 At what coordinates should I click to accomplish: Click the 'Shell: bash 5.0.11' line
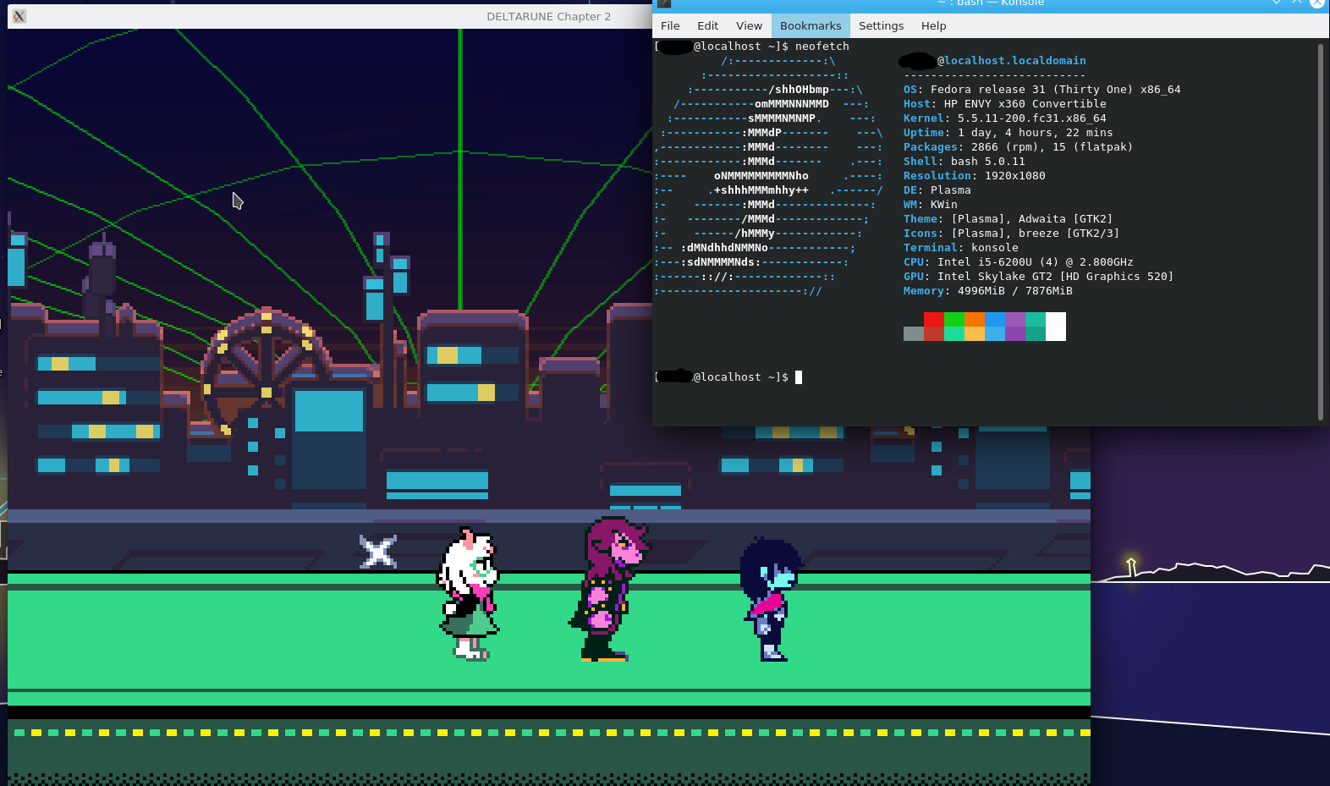964,162
